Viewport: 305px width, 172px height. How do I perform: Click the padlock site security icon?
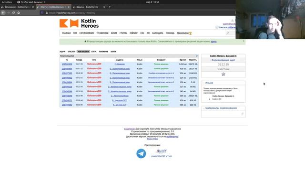[47, 13]
